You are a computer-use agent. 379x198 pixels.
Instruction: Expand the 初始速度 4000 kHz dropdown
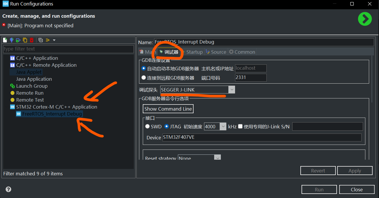pos(223,127)
